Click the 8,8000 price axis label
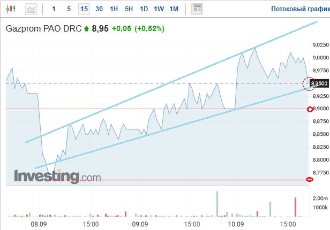 pyautogui.click(x=321, y=159)
